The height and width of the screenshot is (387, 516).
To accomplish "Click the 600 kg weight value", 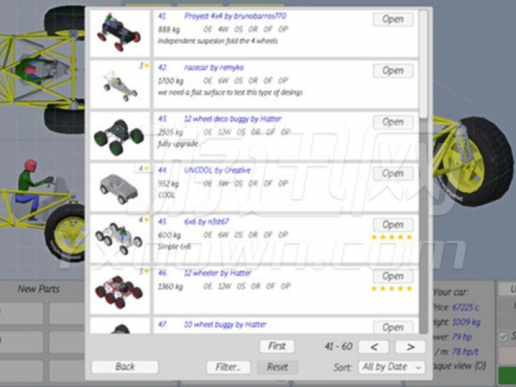I will [170, 235].
